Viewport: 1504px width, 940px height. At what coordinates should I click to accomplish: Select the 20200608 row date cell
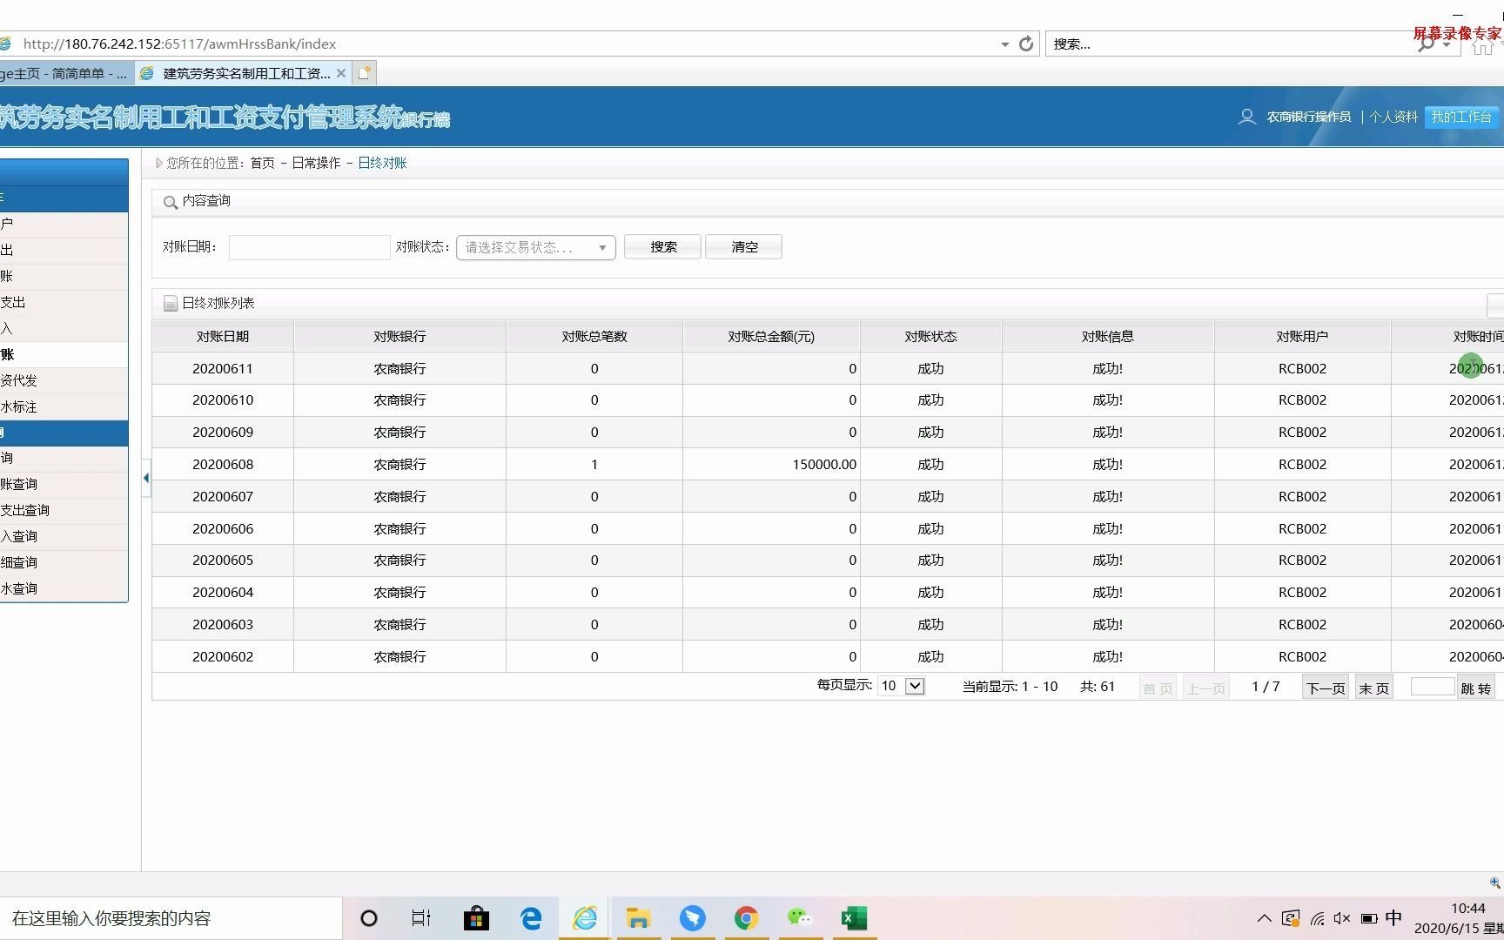[x=223, y=464]
